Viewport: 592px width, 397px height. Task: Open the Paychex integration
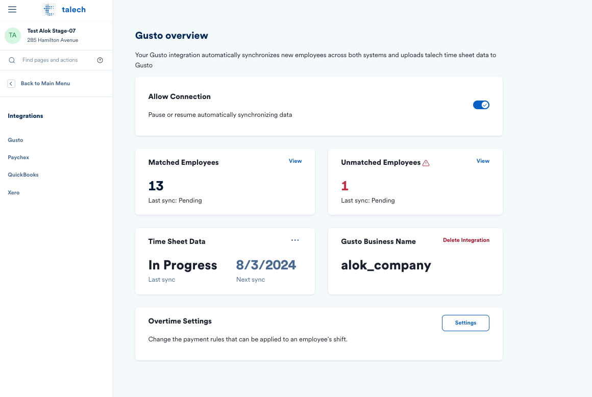(18, 157)
